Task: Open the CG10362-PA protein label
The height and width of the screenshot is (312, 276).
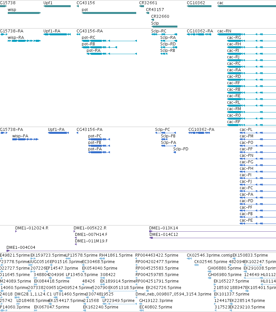Action: click(201, 129)
